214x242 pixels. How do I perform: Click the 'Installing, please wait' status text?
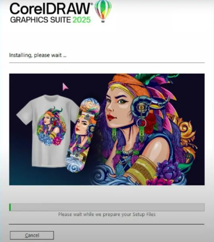[x=38, y=55]
